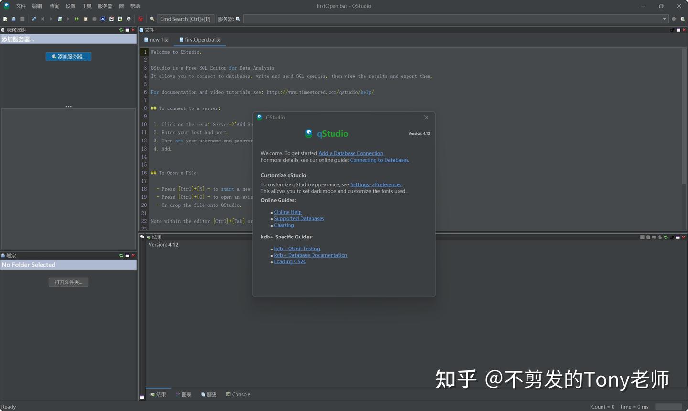The image size is (688, 411).
Task: Open the 工具 menu
Action: (86, 6)
